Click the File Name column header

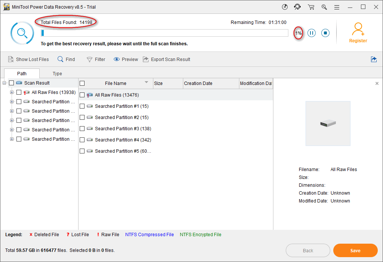116,83
